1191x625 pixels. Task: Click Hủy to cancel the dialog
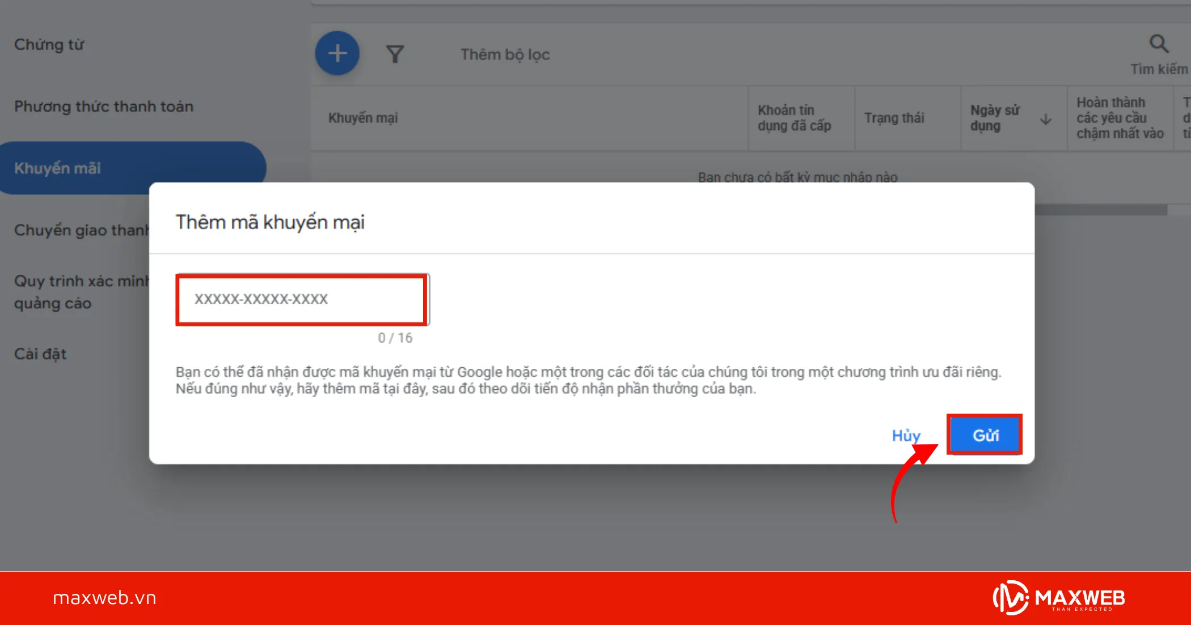[x=906, y=435]
